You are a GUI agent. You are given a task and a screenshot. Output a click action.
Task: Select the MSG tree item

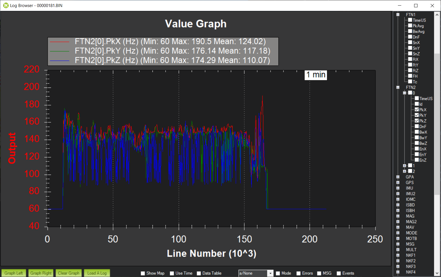(x=410, y=244)
